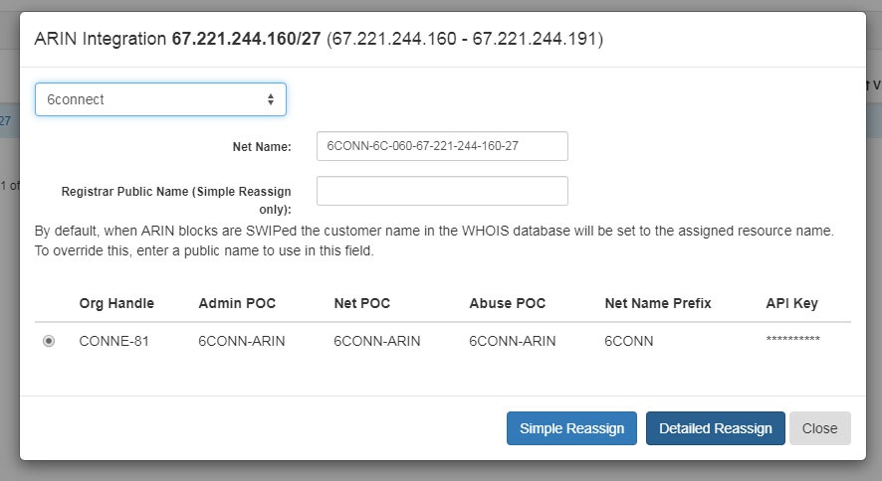
Task: Click the masked API key value
Action: click(792, 341)
